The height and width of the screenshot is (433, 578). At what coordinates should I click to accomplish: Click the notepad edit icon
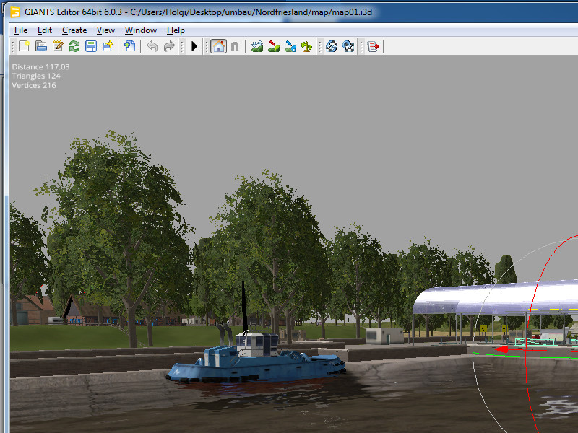[x=58, y=46]
